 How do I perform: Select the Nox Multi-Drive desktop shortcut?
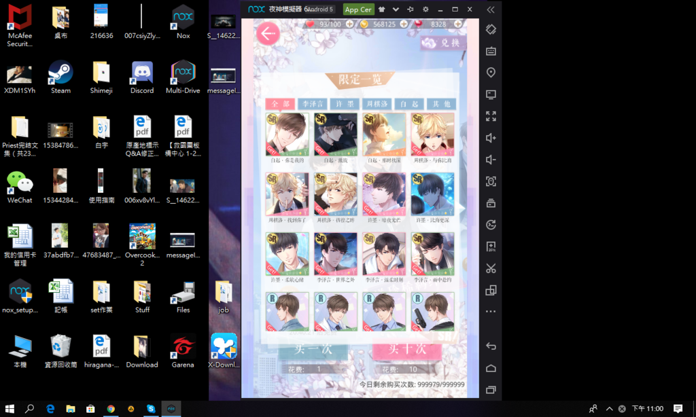coord(183,77)
